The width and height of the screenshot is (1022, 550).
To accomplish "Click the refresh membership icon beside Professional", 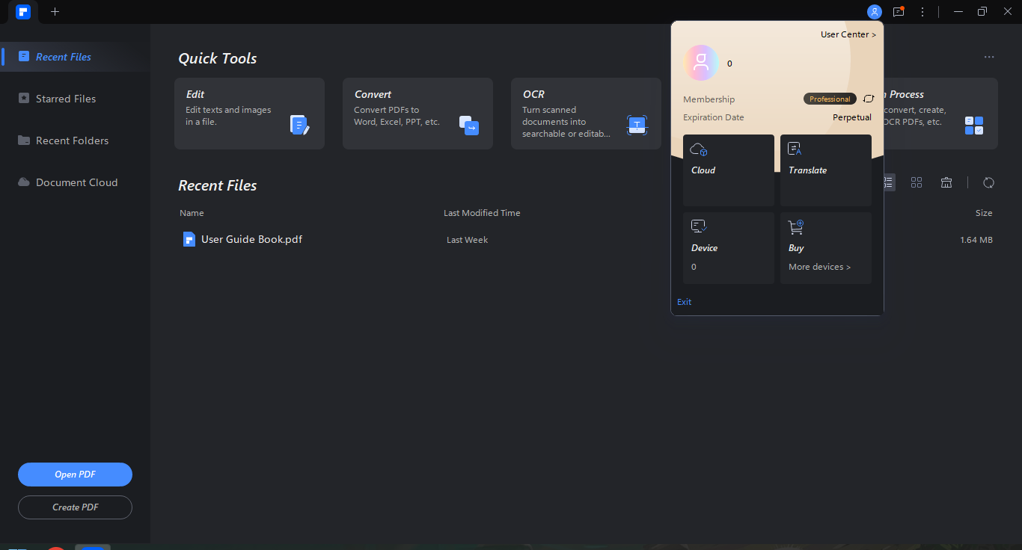I will (x=869, y=99).
